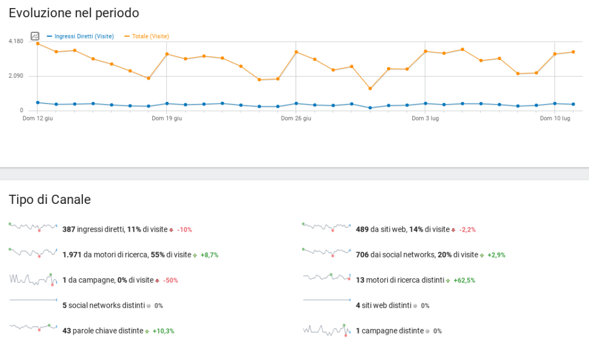This screenshot has width=589, height=356.
Task: Click the sparkline next to 5 social networks distinti
Action: (33, 300)
